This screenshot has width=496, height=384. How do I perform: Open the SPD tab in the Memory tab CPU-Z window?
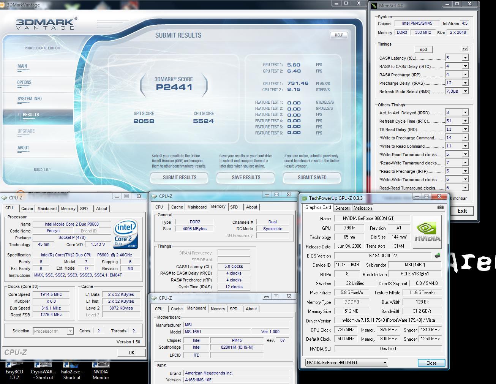[x=234, y=207]
